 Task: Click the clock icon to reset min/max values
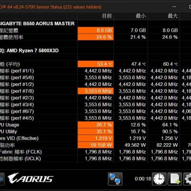[159, 179]
